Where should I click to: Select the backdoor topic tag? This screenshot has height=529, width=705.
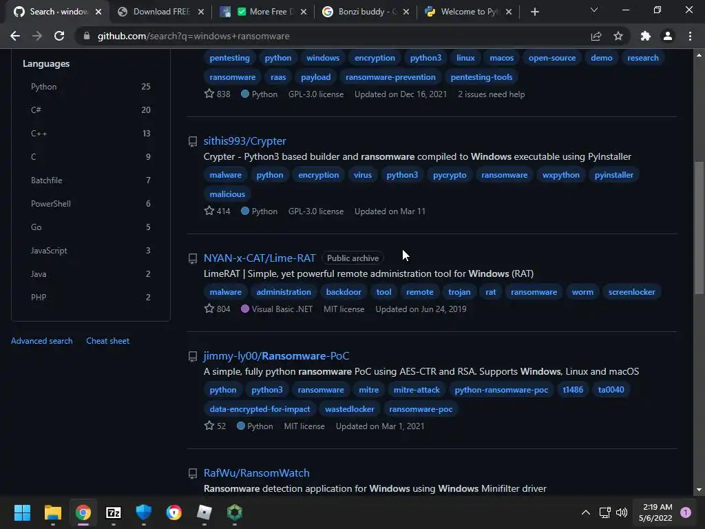pyautogui.click(x=344, y=291)
